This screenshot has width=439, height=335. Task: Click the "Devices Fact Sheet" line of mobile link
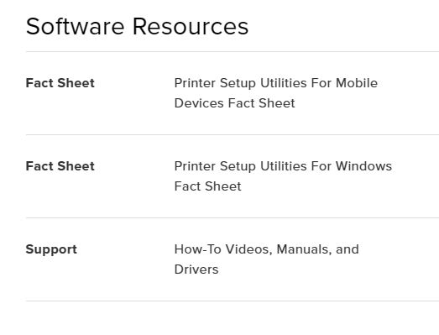(235, 103)
